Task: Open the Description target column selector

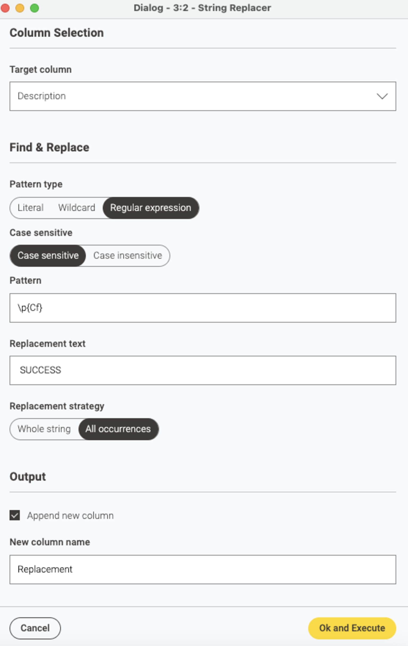Action: point(203,96)
